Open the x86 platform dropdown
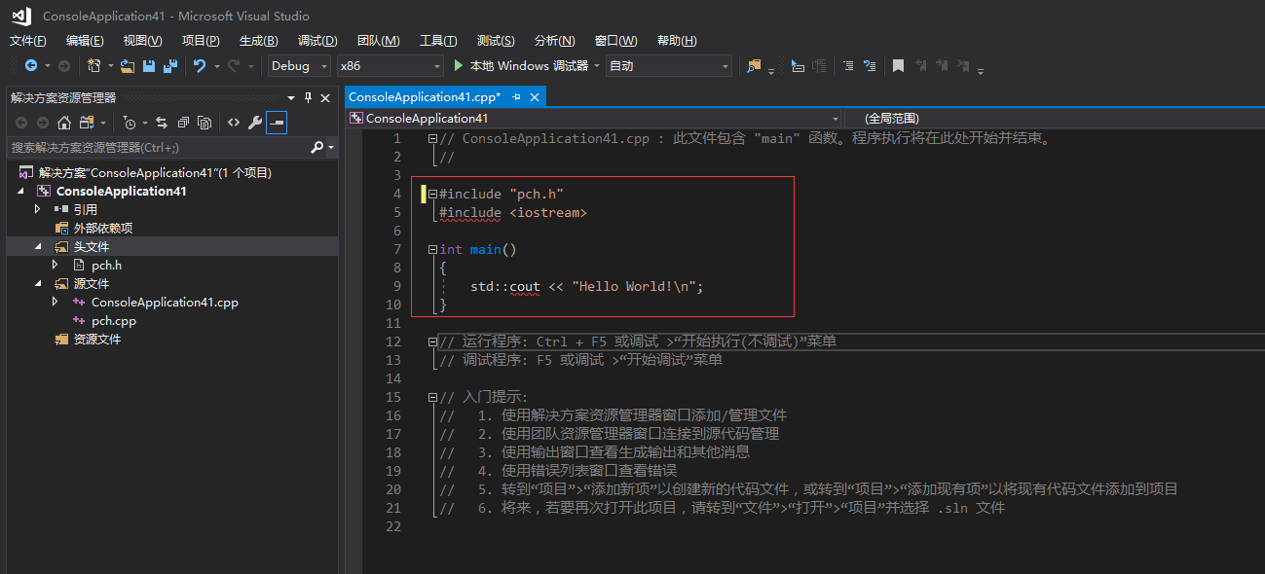Viewport: 1265px width, 574px height. click(x=390, y=65)
